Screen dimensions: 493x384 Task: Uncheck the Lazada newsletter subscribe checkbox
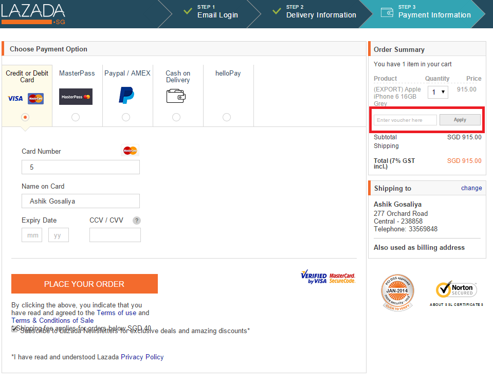(14, 330)
